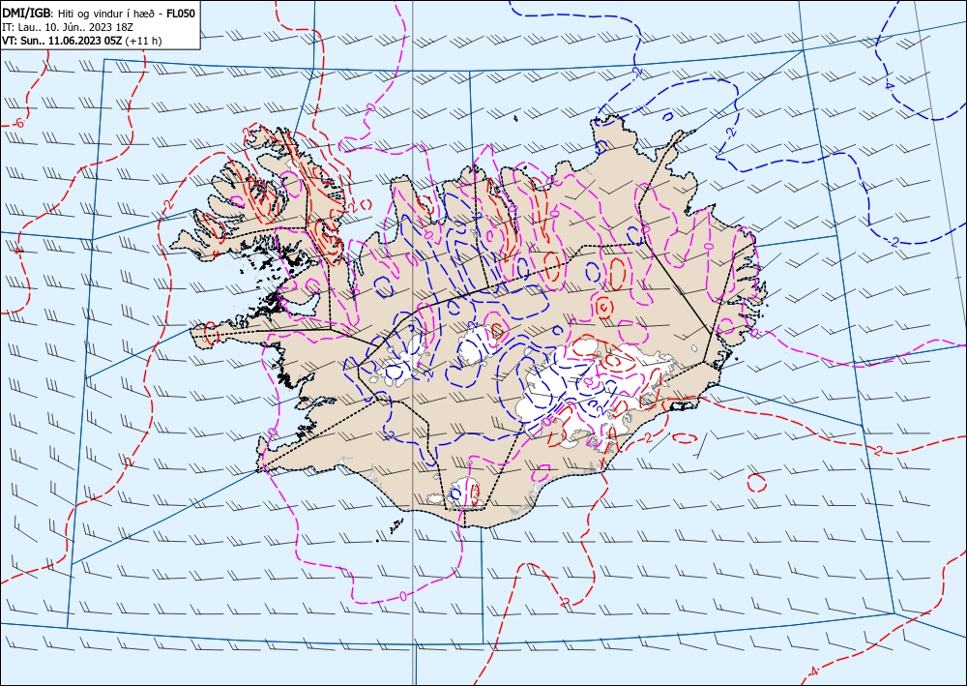Click the title line 'Hiti og vindur í hæð - FL050'
The width and height of the screenshot is (967, 686).
[126, 14]
